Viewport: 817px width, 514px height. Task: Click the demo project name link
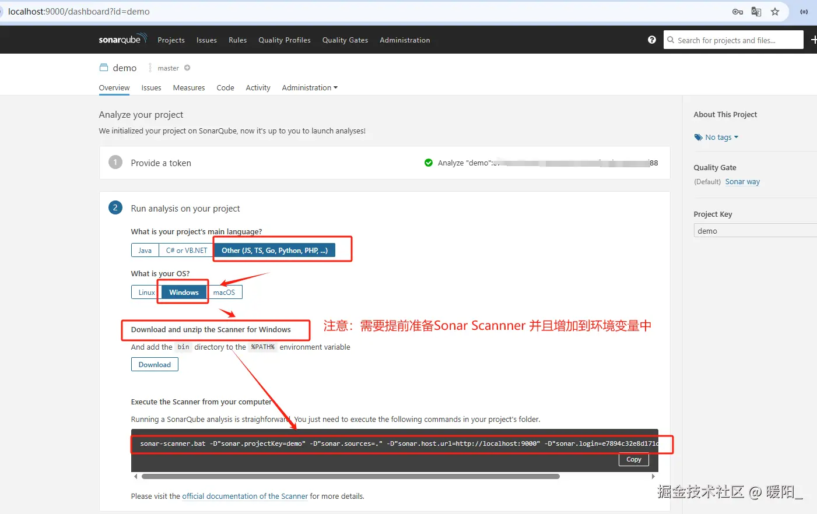[125, 68]
